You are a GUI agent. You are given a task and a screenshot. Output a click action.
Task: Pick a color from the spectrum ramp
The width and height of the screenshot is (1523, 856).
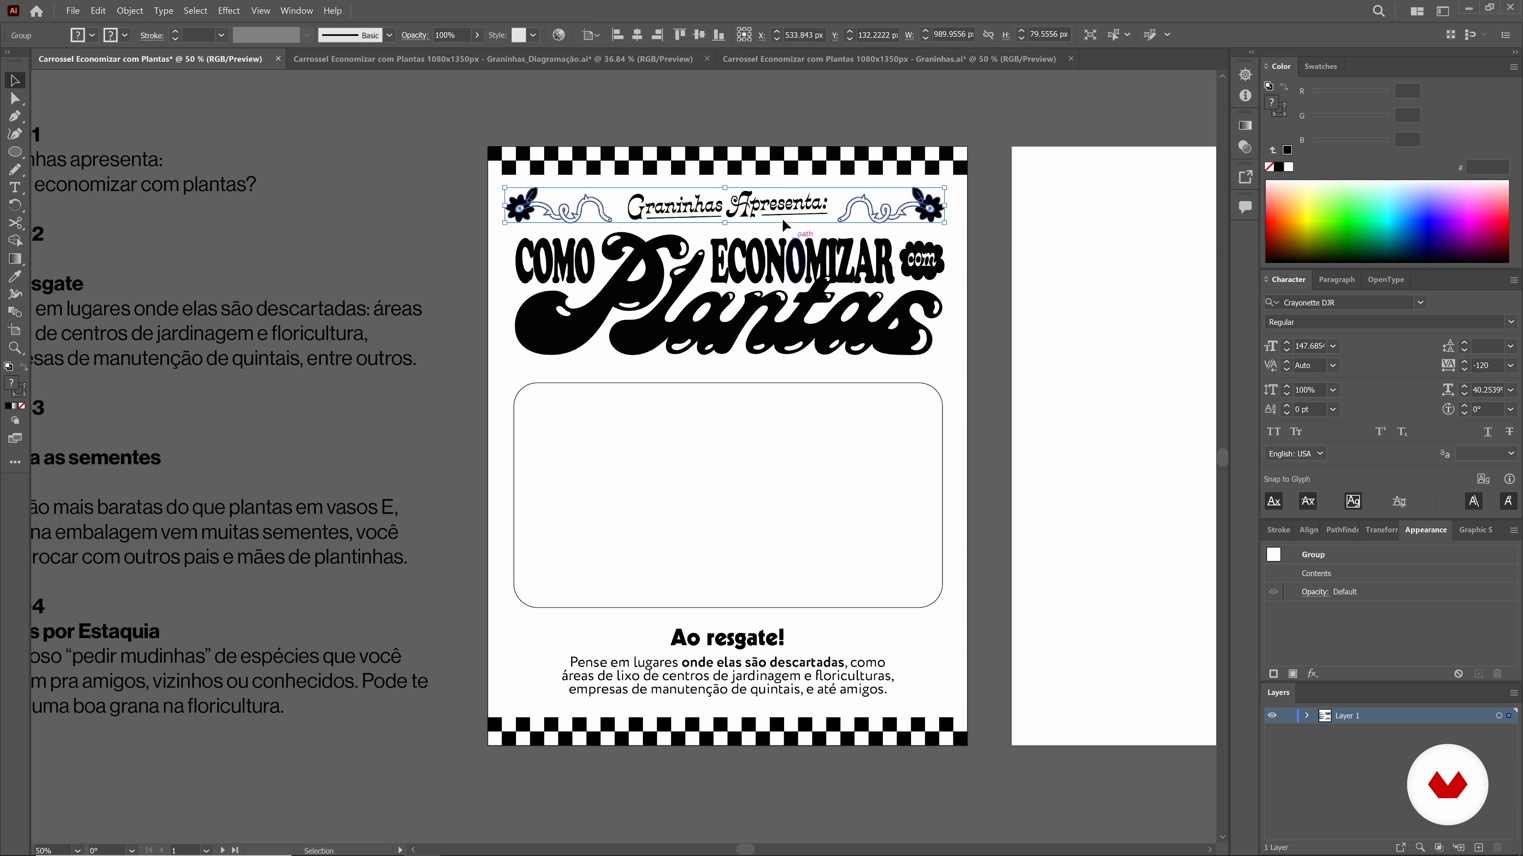pos(1387,222)
